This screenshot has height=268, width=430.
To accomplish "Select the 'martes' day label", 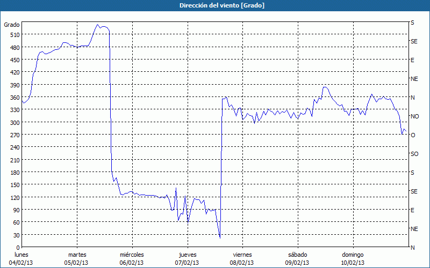I will tap(77, 255).
